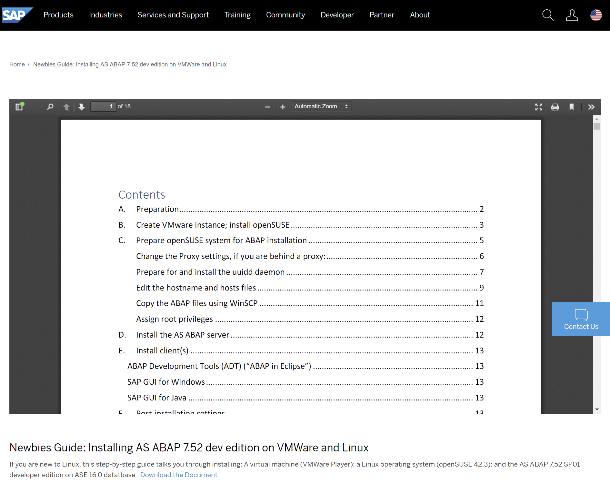Click Edit the hostname and hosts files
The height and width of the screenshot is (483, 610).
pos(310,288)
